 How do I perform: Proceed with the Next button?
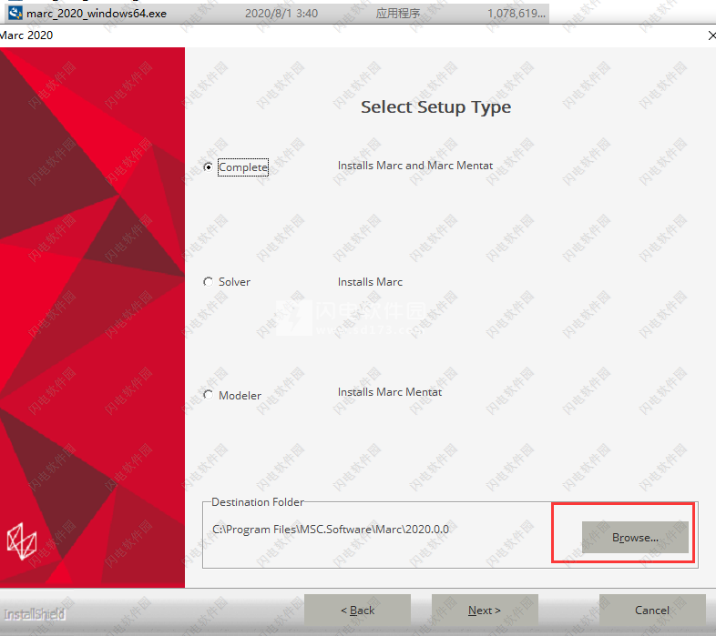pyautogui.click(x=485, y=610)
